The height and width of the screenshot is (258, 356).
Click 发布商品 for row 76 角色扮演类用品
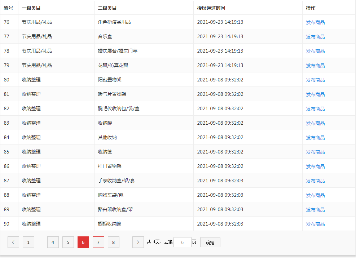[315, 22]
